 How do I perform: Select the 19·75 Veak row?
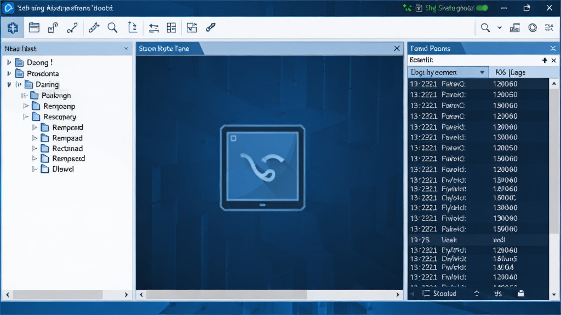(478, 240)
